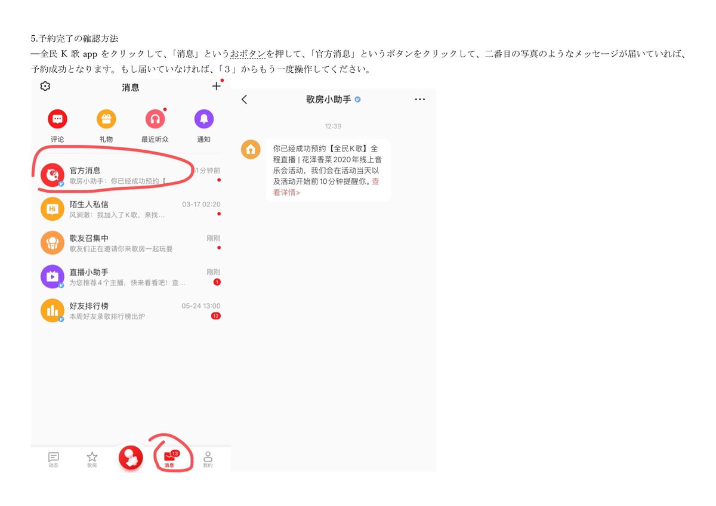Click 03-17 02:20 time on 陌生人私信
716x506 pixels.
point(201,204)
